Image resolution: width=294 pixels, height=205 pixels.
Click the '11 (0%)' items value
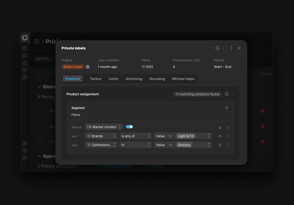click(147, 67)
